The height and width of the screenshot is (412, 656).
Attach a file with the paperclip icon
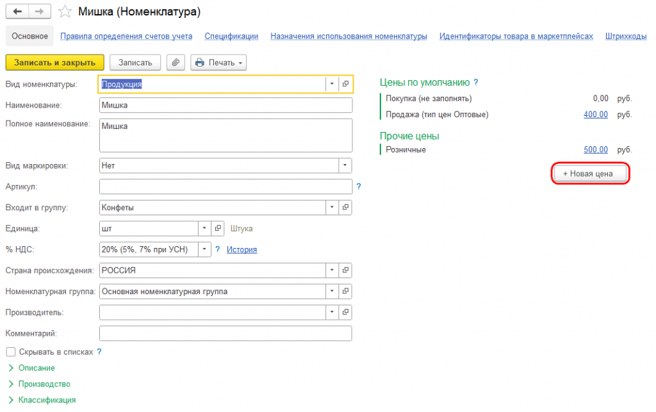pyautogui.click(x=176, y=62)
